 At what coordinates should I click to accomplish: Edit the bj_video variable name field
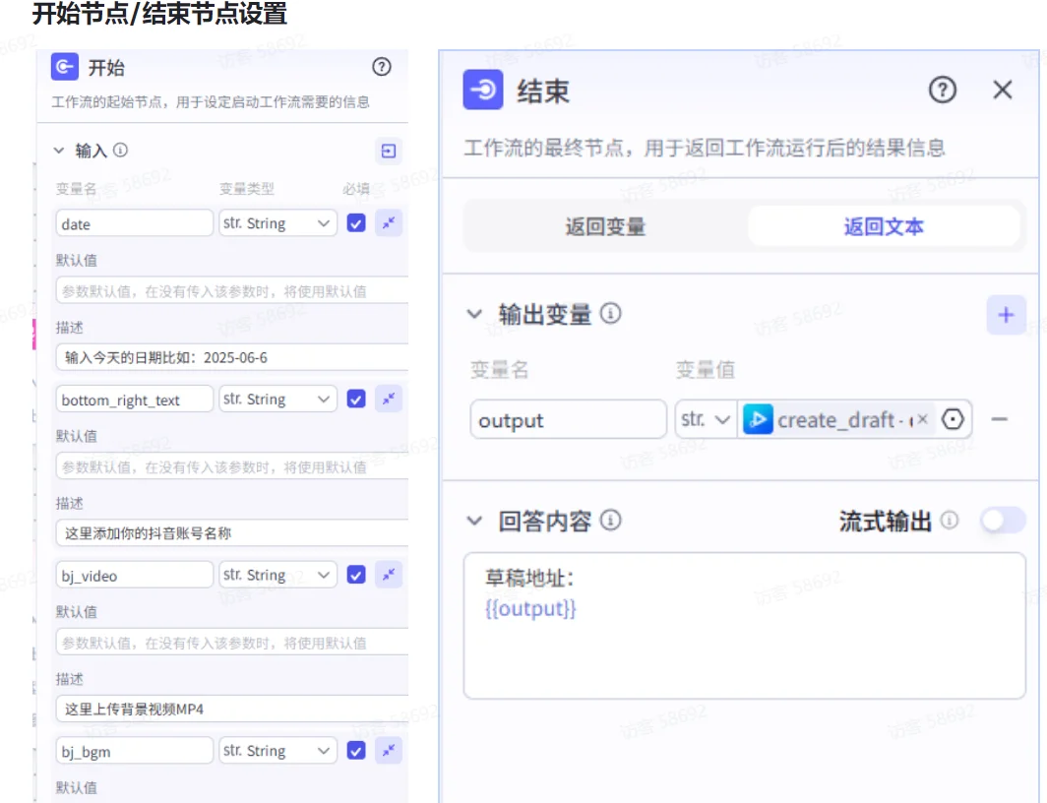coord(134,575)
